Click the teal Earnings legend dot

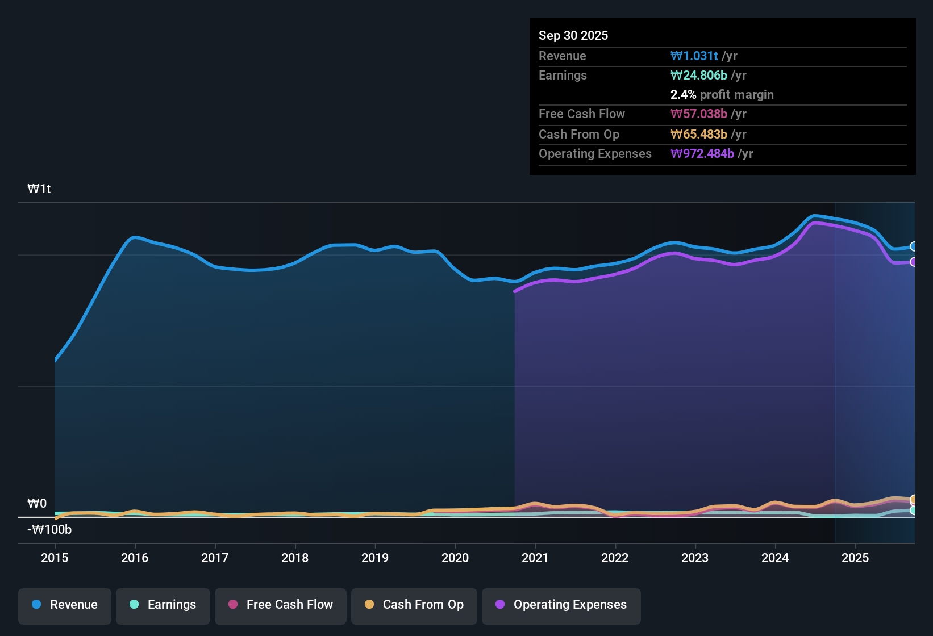[x=134, y=605]
